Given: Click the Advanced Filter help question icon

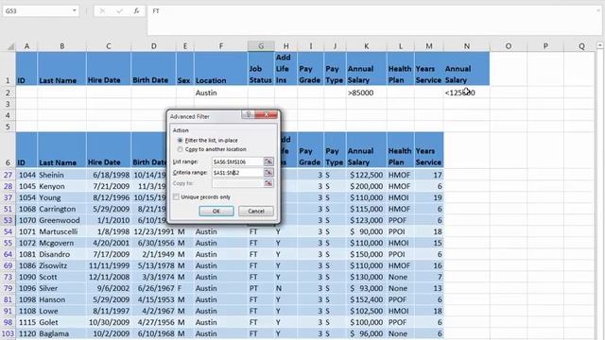Looking at the screenshot, I should point(249,114).
